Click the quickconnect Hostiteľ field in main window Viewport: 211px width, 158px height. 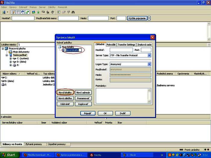pos(23,18)
